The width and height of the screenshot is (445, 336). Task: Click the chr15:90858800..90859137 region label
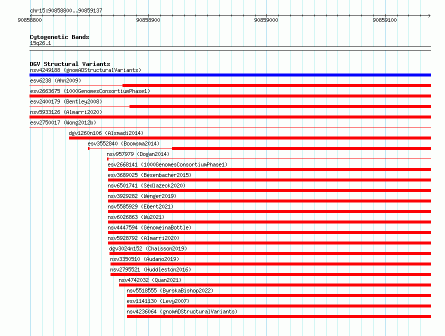coord(66,10)
